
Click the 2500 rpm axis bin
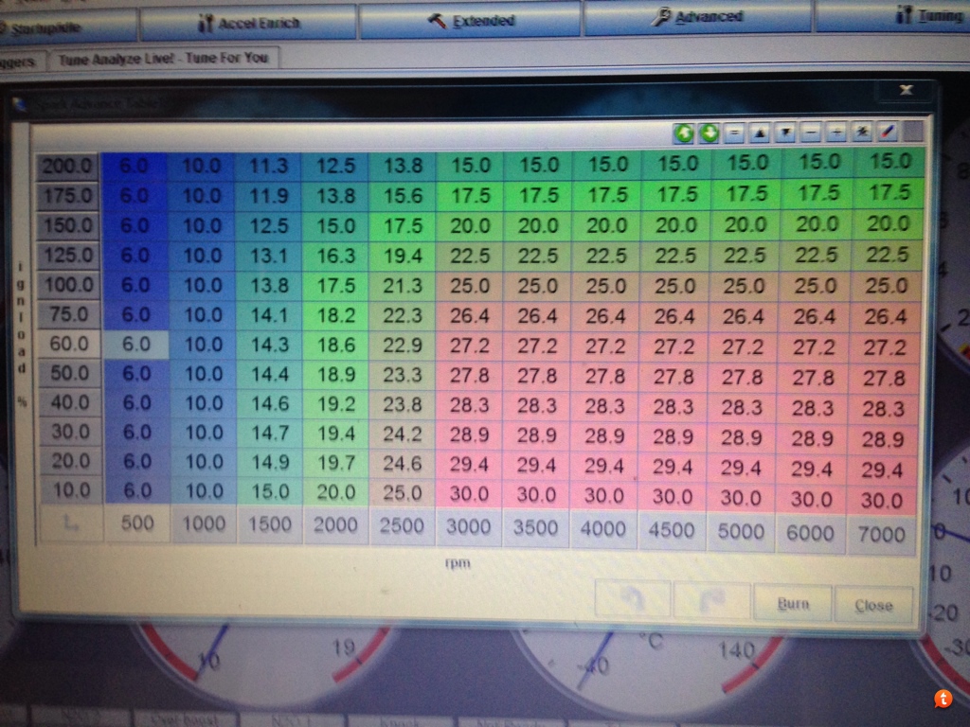[402, 525]
